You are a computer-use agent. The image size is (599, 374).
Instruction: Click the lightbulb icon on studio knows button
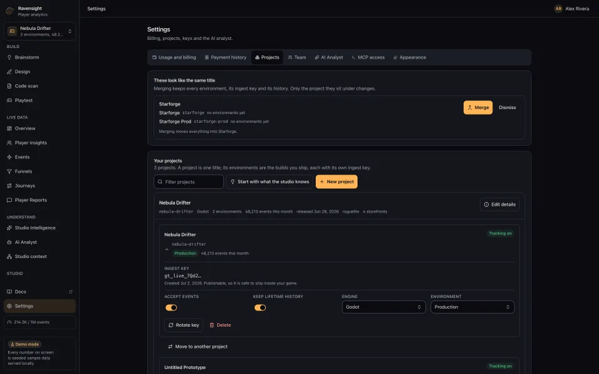tap(233, 181)
